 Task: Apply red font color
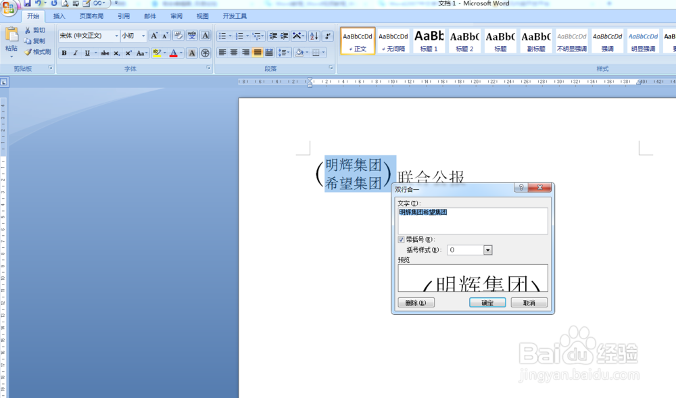coord(173,53)
